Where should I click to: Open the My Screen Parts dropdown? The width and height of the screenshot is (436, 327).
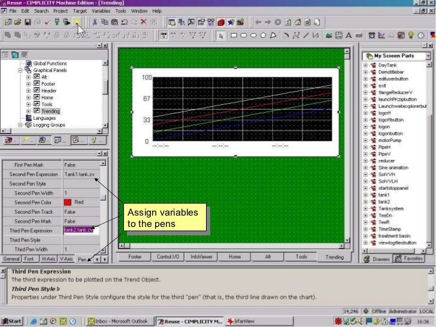[x=428, y=56]
